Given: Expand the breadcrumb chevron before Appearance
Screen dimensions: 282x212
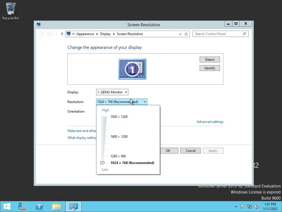Looking at the screenshot, I should (73, 34).
